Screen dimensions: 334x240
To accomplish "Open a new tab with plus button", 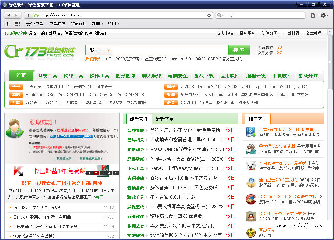I will pyautogui.click(x=29, y=15).
